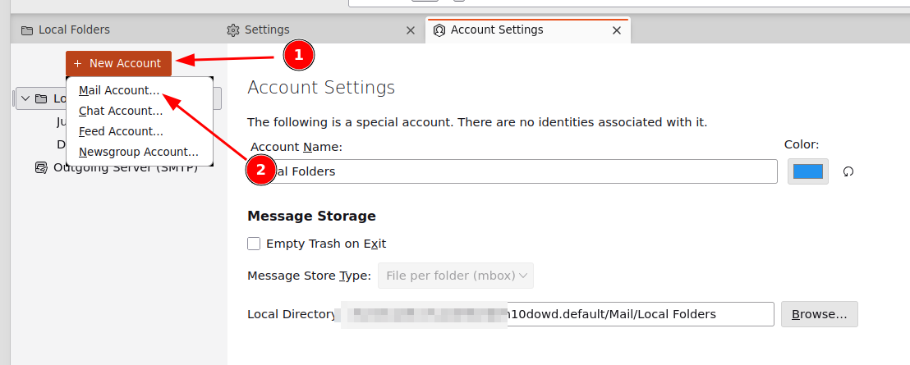Click the Settings tab gear icon
Screen dimensions: 910x365
(233, 30)
